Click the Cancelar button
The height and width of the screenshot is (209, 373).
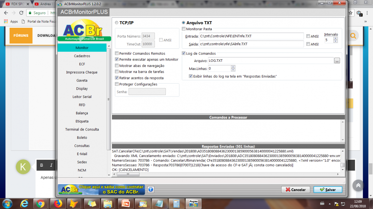coord(295,190)
